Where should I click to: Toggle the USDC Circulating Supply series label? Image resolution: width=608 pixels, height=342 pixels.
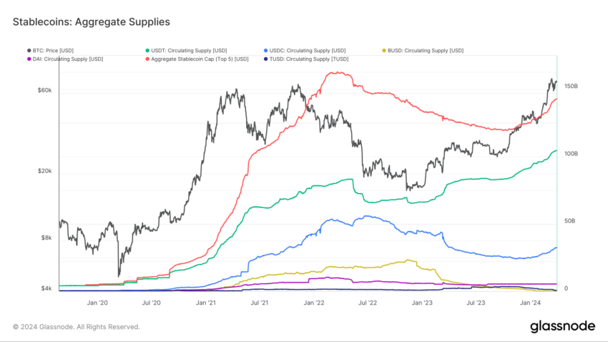pyautogui.click(x=308, y=51)
